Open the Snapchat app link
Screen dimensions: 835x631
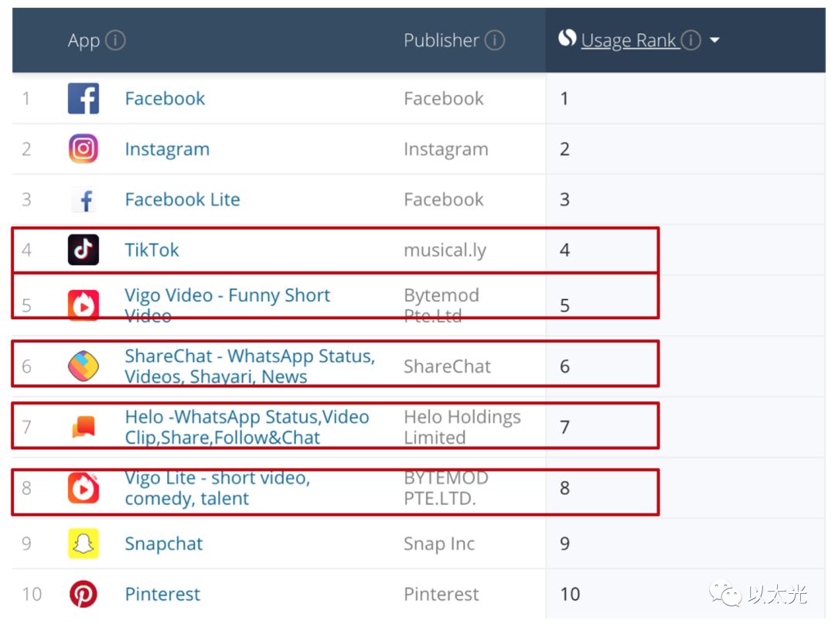[164, 544]
